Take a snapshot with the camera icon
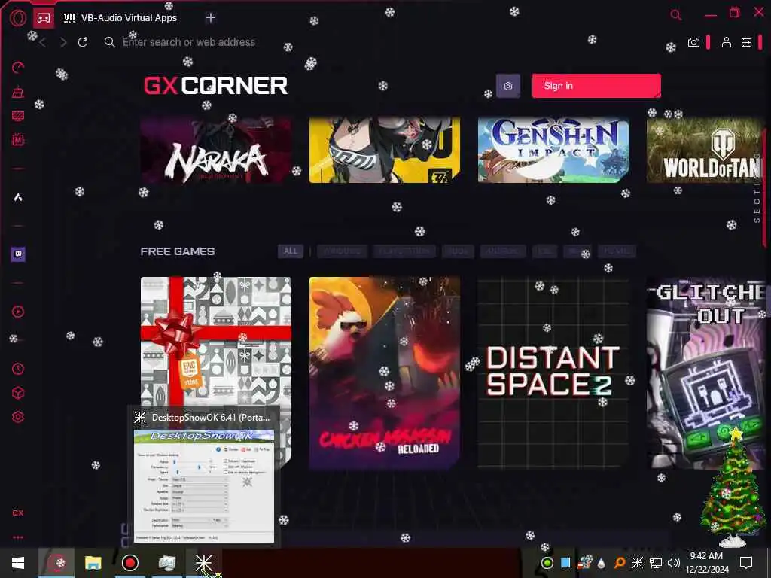This screenshot has height=578, width=771. 693,42
